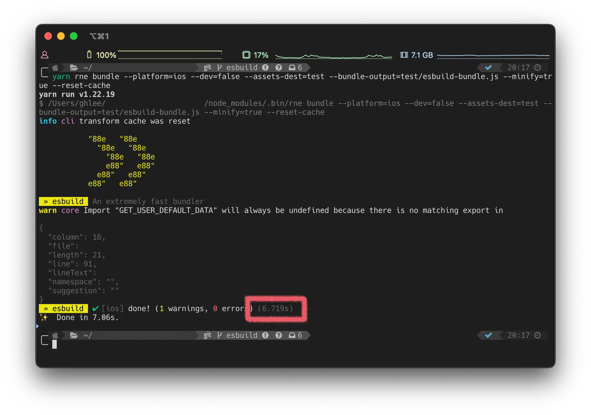This screenshot has width=591, height=415.
Task: Click the blue checkmark in the bottom prompt
Action: click(x=488, y=335)
